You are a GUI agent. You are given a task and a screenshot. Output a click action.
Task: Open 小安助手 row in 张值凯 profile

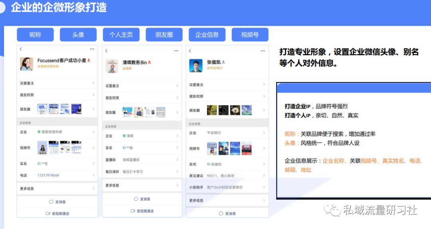(227, 187)
